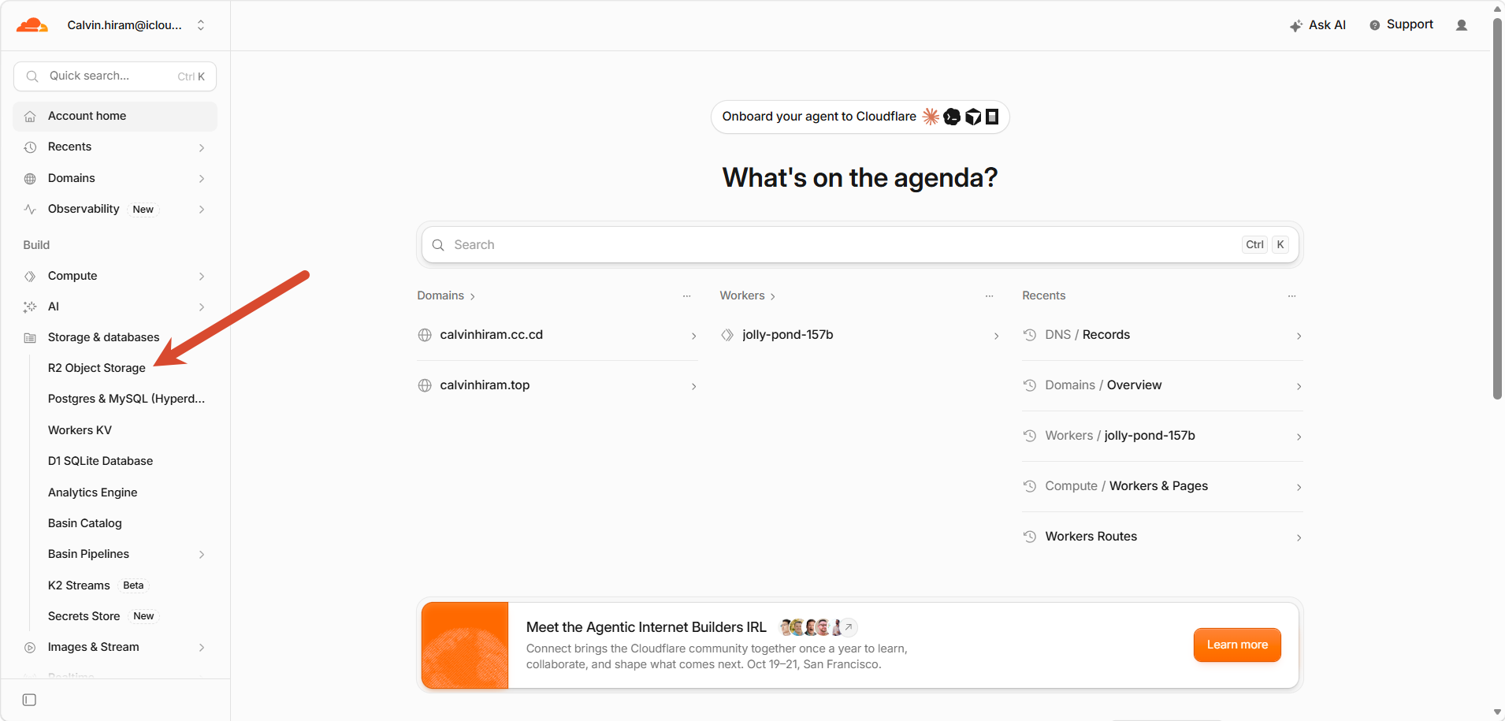Screen dimensions: 1505x721
Task: Collapse Storage & databases section
Action: coord(115,337)
